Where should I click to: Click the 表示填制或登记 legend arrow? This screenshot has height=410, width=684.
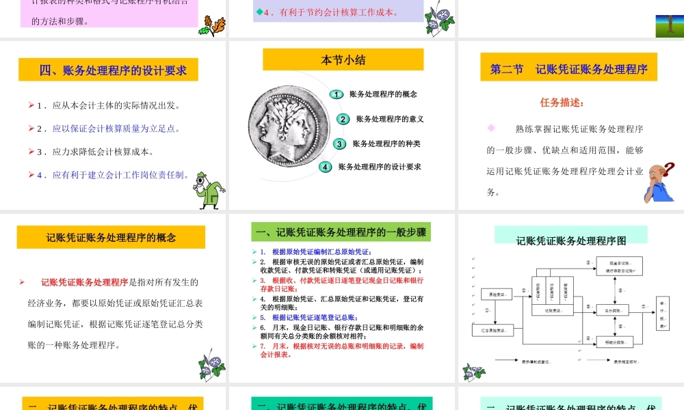coord(505,359)
